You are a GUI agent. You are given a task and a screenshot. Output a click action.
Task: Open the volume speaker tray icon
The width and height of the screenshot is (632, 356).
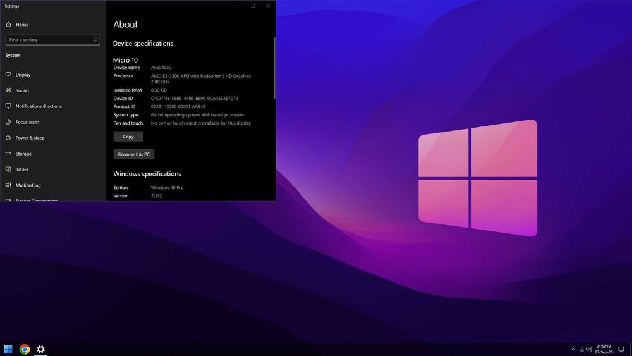(589, 349)
